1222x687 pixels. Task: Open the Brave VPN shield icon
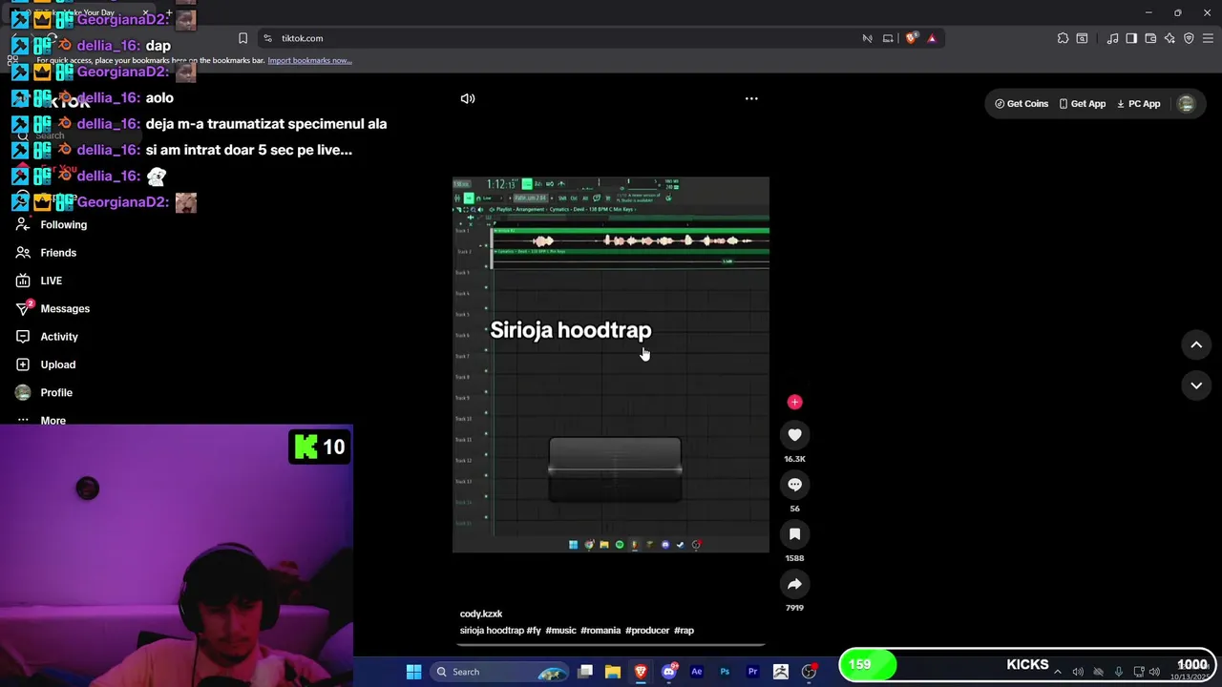click(1189, 38)
